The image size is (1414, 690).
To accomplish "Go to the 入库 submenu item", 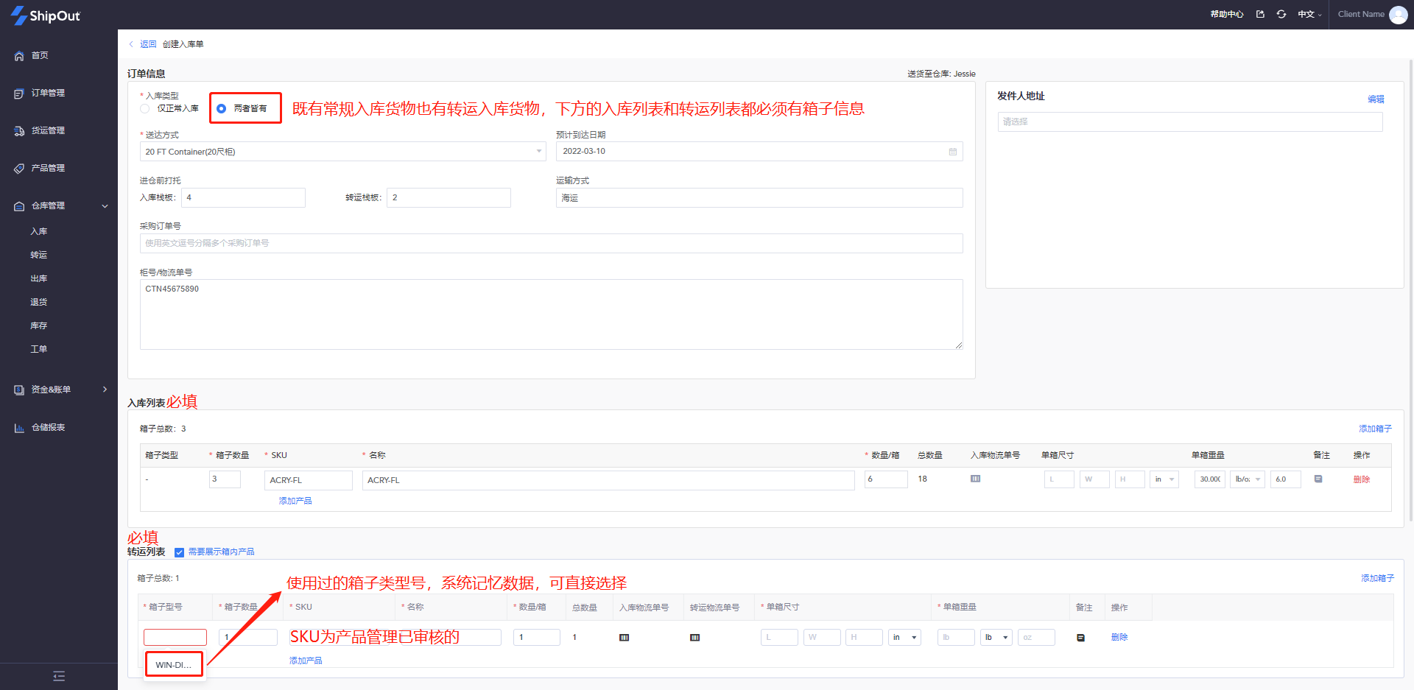I will (x=38, y=232).
